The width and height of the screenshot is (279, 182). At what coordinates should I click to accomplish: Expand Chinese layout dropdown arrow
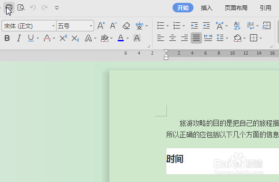tap(227, 26)
